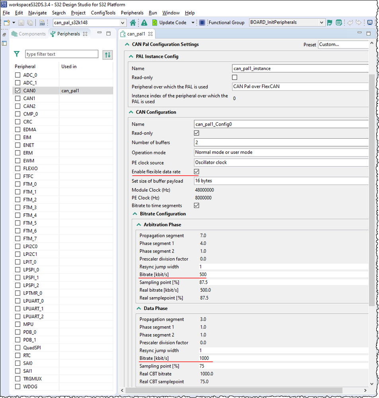Click the generate processor code icon in the toolbar
The height and width of the screenshot is (398, 379).
click(42, 23)
